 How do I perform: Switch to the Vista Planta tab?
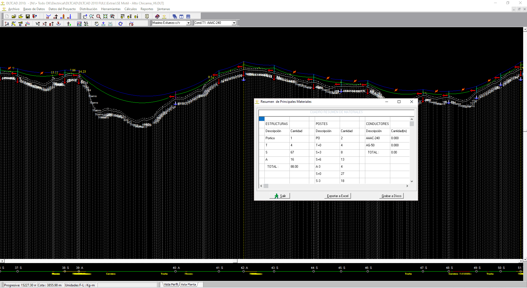188,284
